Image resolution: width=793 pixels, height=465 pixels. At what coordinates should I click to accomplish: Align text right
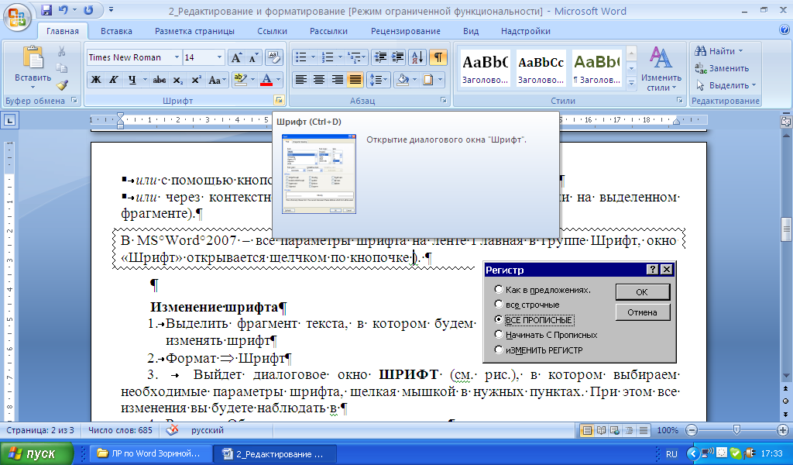pyautogui.click(x=337, y=80)
